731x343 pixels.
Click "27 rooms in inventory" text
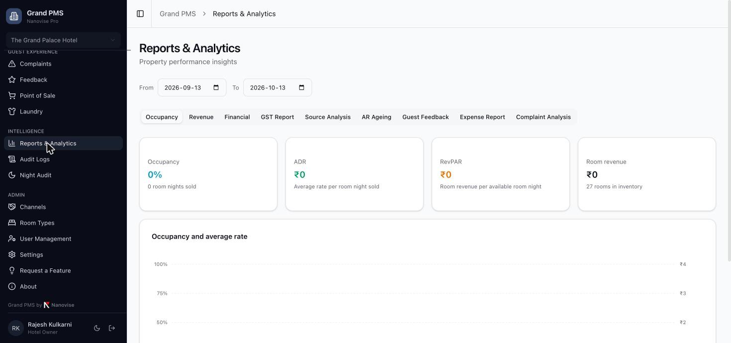614,187
